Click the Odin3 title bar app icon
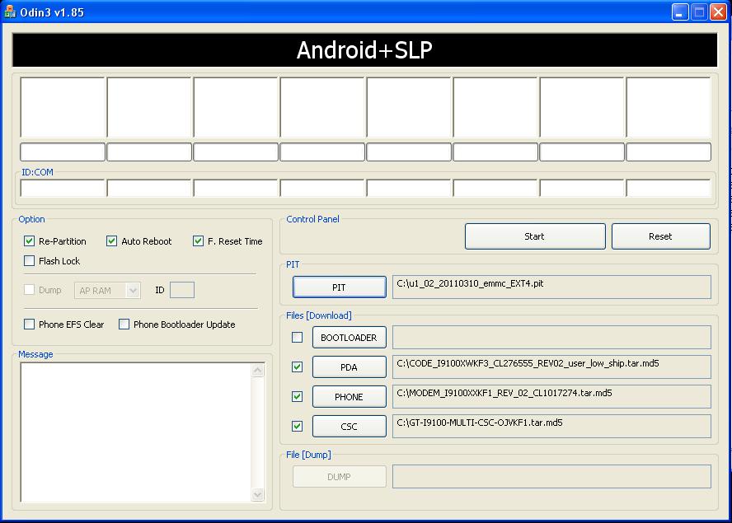The height and width of the screenshot is (523, 732). coord(9,12)
